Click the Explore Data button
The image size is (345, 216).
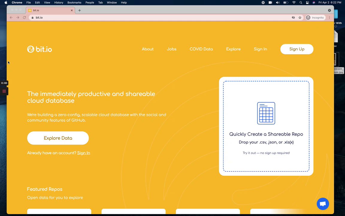[x=58, y=138]
